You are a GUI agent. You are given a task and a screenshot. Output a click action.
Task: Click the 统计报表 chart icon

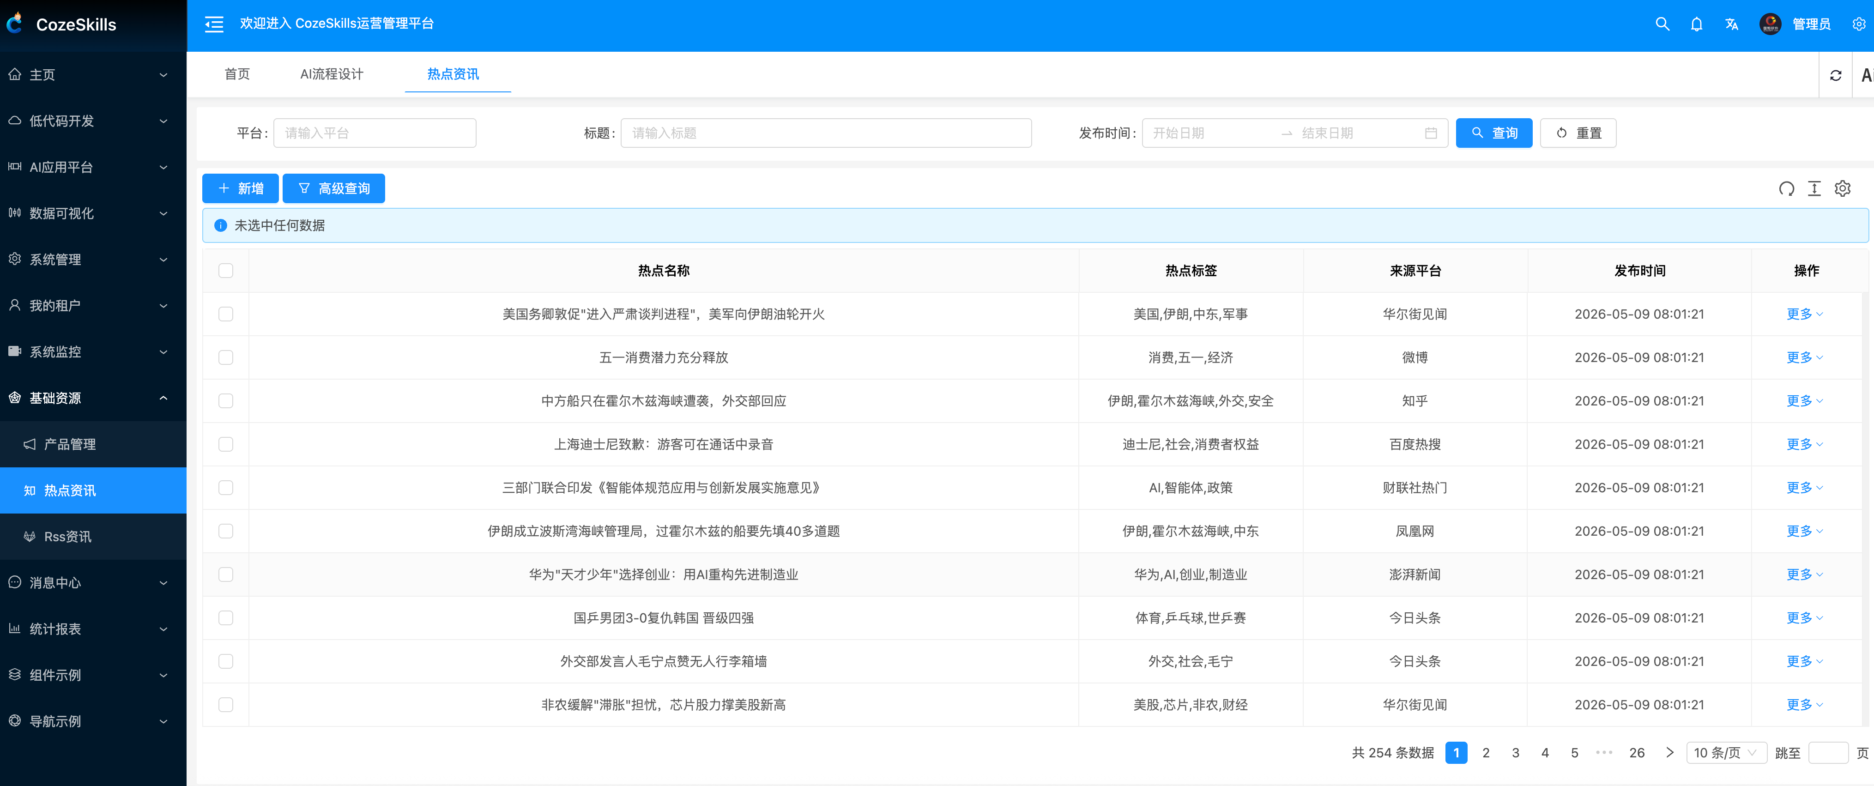point(15,629)
